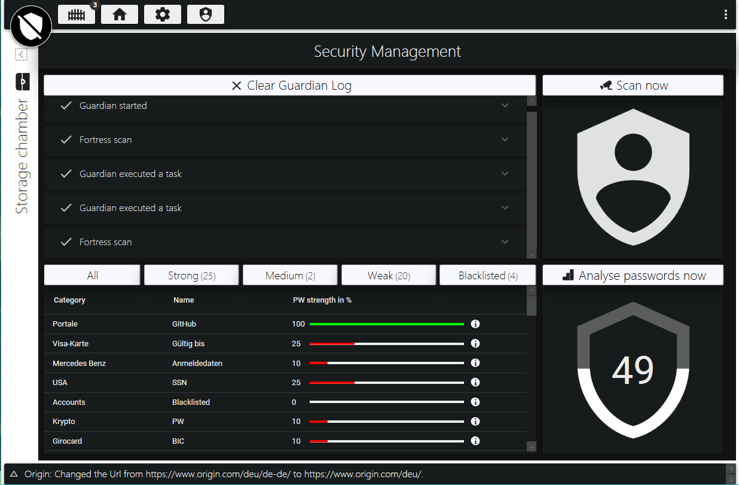Select the Blacklisted (4) filter tab
The image size is (739, 485).
coord(488,275)
